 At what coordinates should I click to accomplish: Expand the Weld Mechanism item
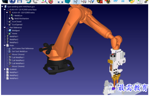pyautogui.click(x=9, y=18)
